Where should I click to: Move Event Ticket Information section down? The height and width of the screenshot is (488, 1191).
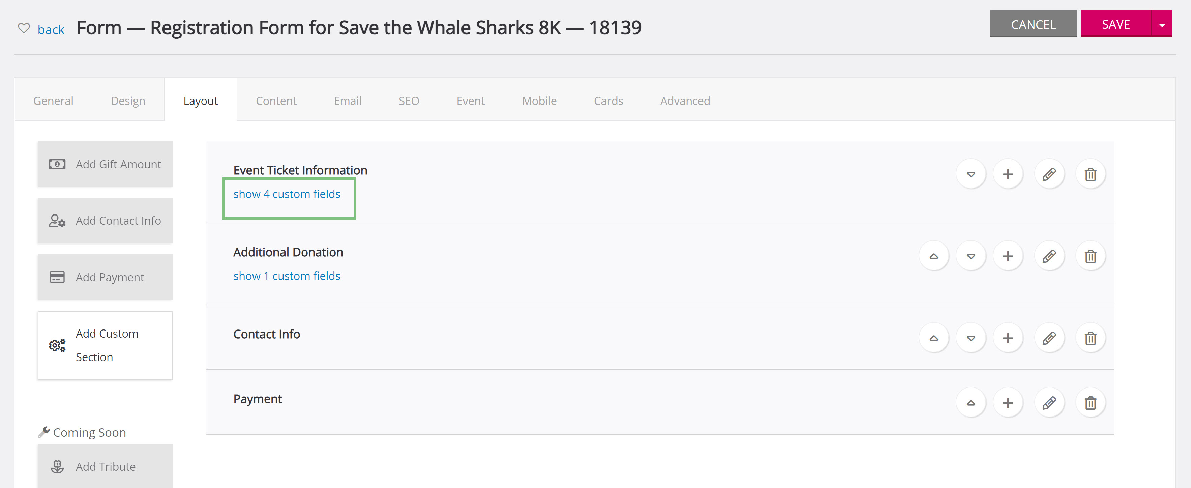(971, 174)
